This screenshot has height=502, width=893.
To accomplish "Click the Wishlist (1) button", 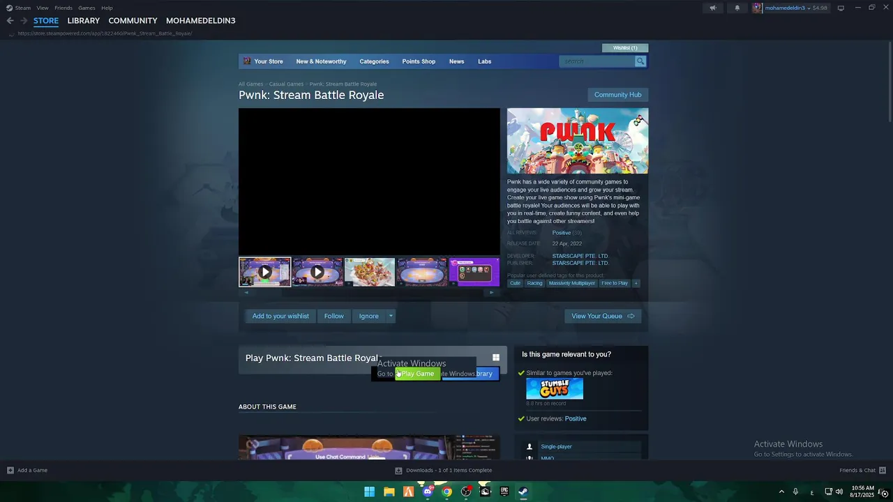I will pyautogui.click(x=625, y=47).
